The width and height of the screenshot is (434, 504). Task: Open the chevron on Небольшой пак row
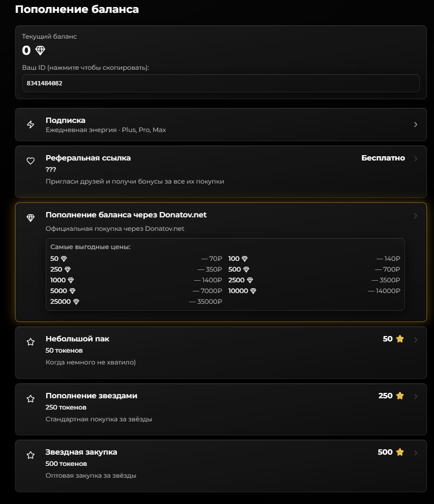tap(416, 339)
